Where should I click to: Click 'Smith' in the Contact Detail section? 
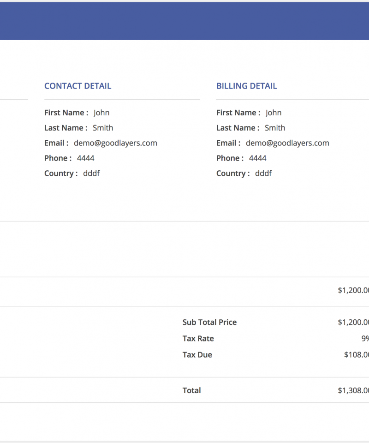[x=103, y=128]
